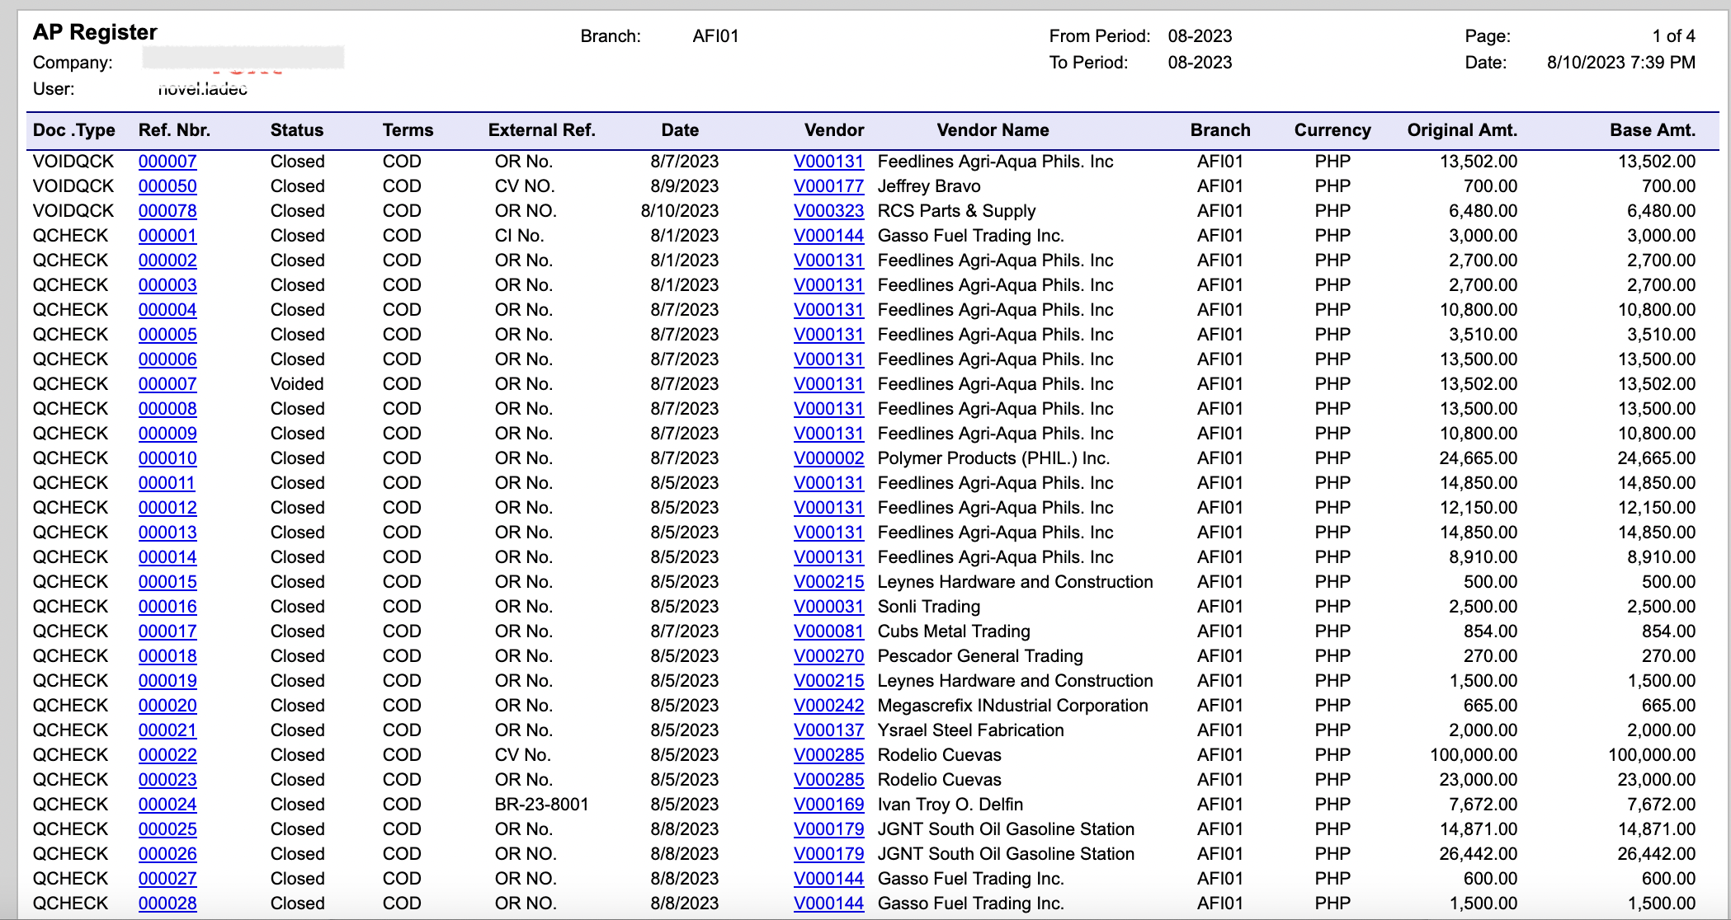Open reference number 000050 of the VOIDQCK row

pyautogui.click(x=167, y=186)
